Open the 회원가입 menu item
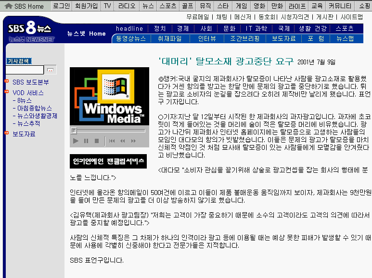 pyautogui.click(x=86, y=6)
